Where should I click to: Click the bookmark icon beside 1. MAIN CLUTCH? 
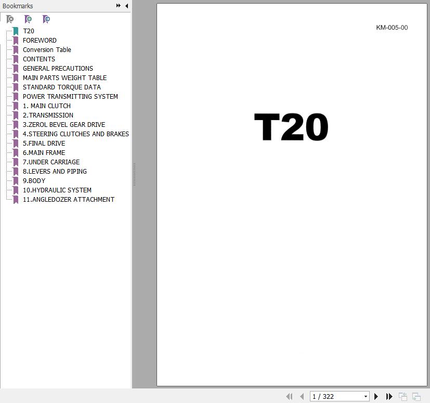click(x=16, y=106)
